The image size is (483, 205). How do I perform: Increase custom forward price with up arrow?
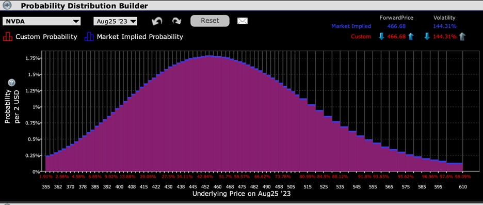410,36
